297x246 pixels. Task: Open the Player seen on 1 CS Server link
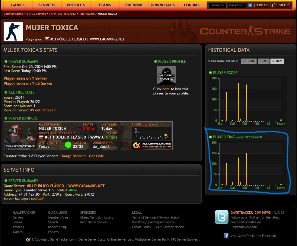[28, 84]
